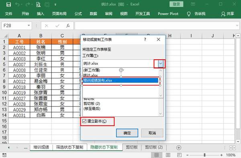The image size is (241, 158).
Task: Switch to Page Break Preview icon
Action: (x=179, y=155)
